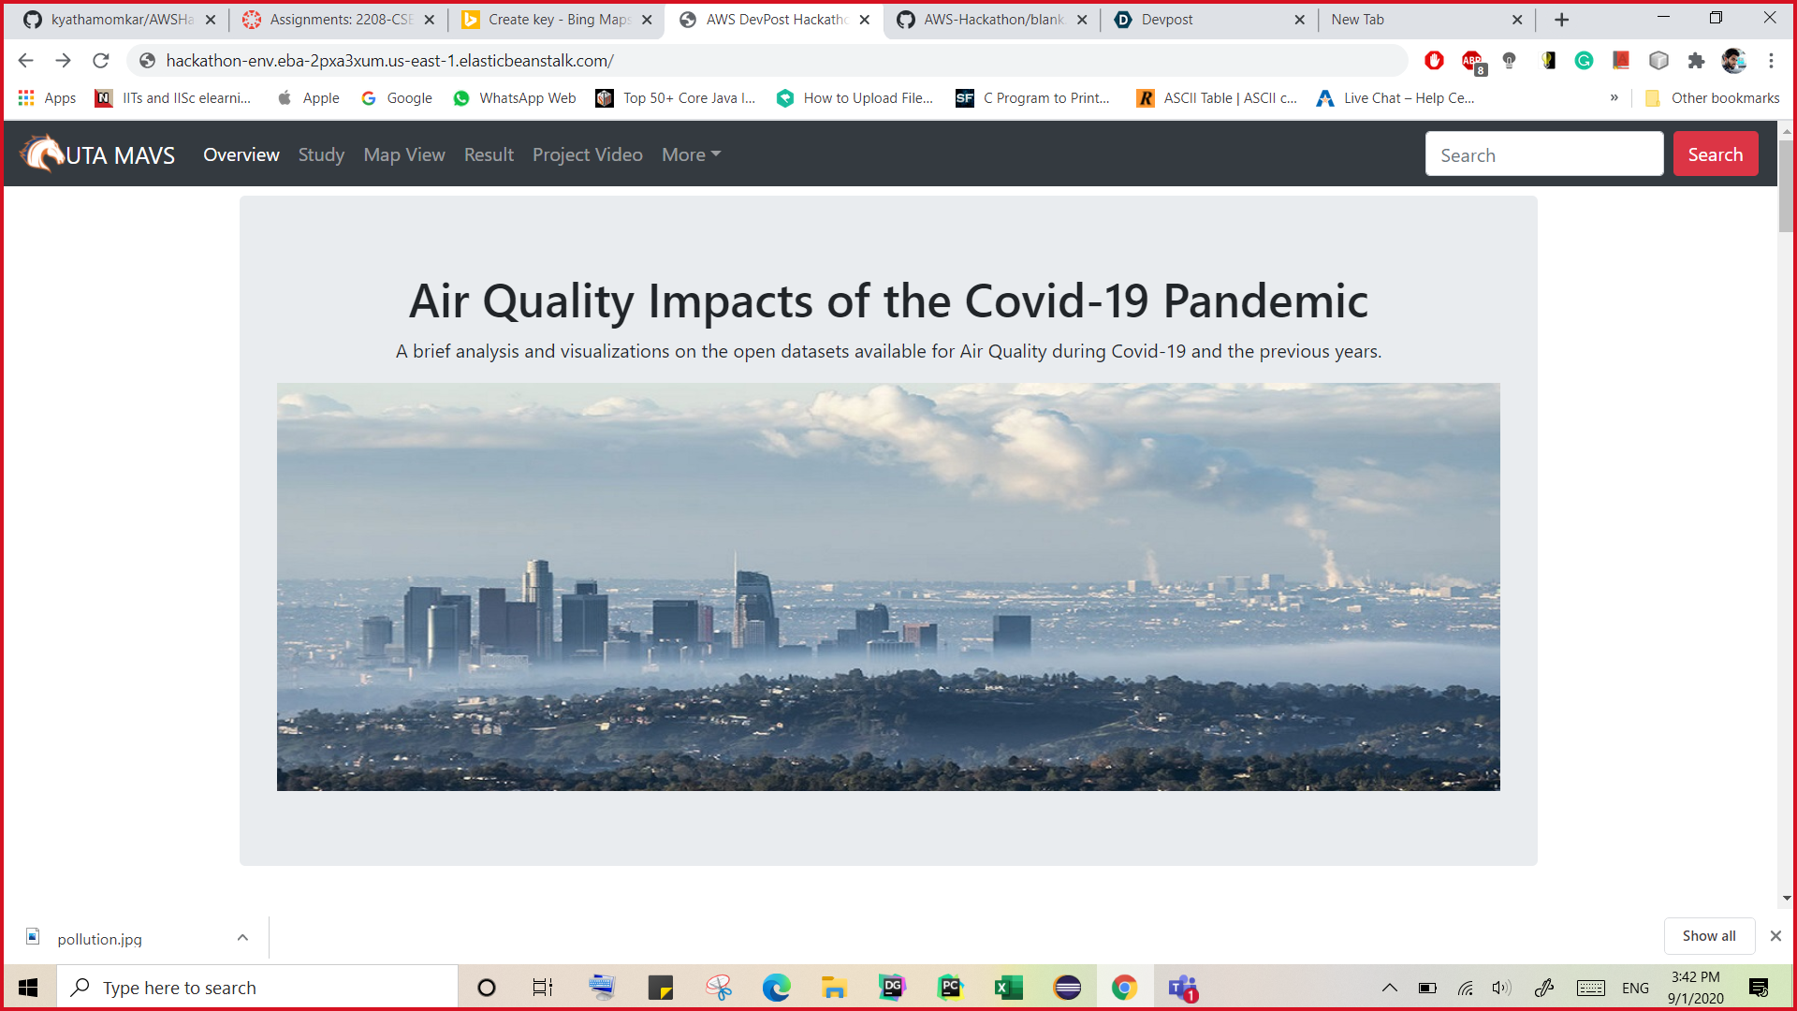The height and width of the screenshot is (1011, 1797).
Task: Open the Grammarly extension icon
Action: (1584, 61)
